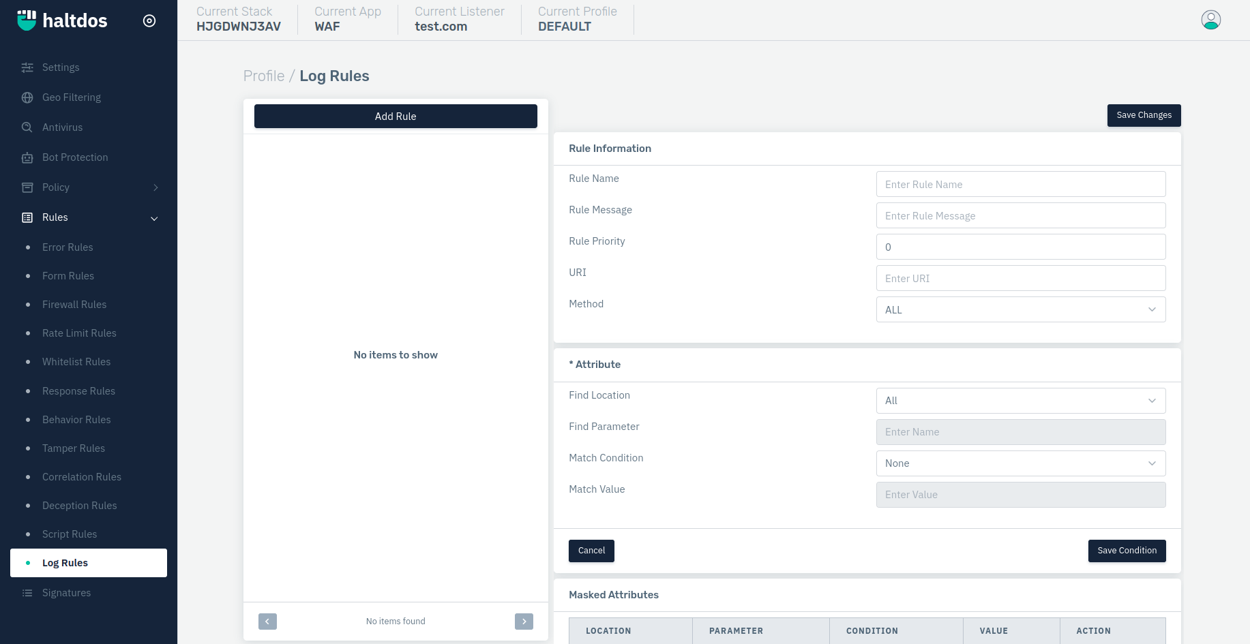Select the Log Rules menu item
This screenshot has height=644, width=1250.
[89, 563]
